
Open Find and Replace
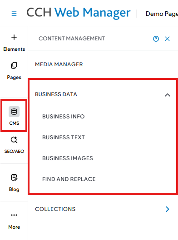[x=69, y=179]
